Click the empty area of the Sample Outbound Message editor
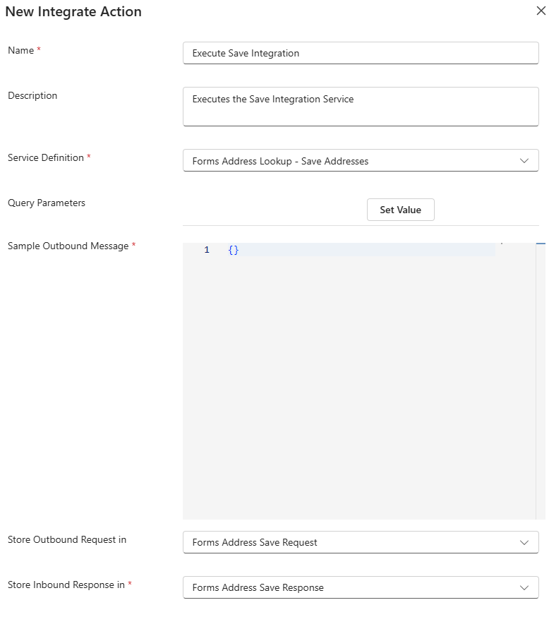549x617 pixels. tap(360, 388)
